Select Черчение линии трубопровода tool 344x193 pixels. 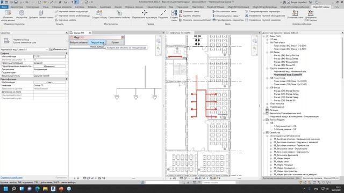pyautogui.click(x=72, y=16)
